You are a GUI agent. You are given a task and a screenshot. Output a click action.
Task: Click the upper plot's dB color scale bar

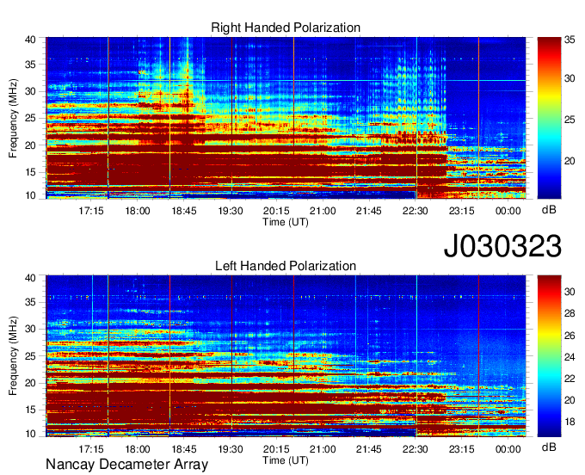(x=549, y=118)
